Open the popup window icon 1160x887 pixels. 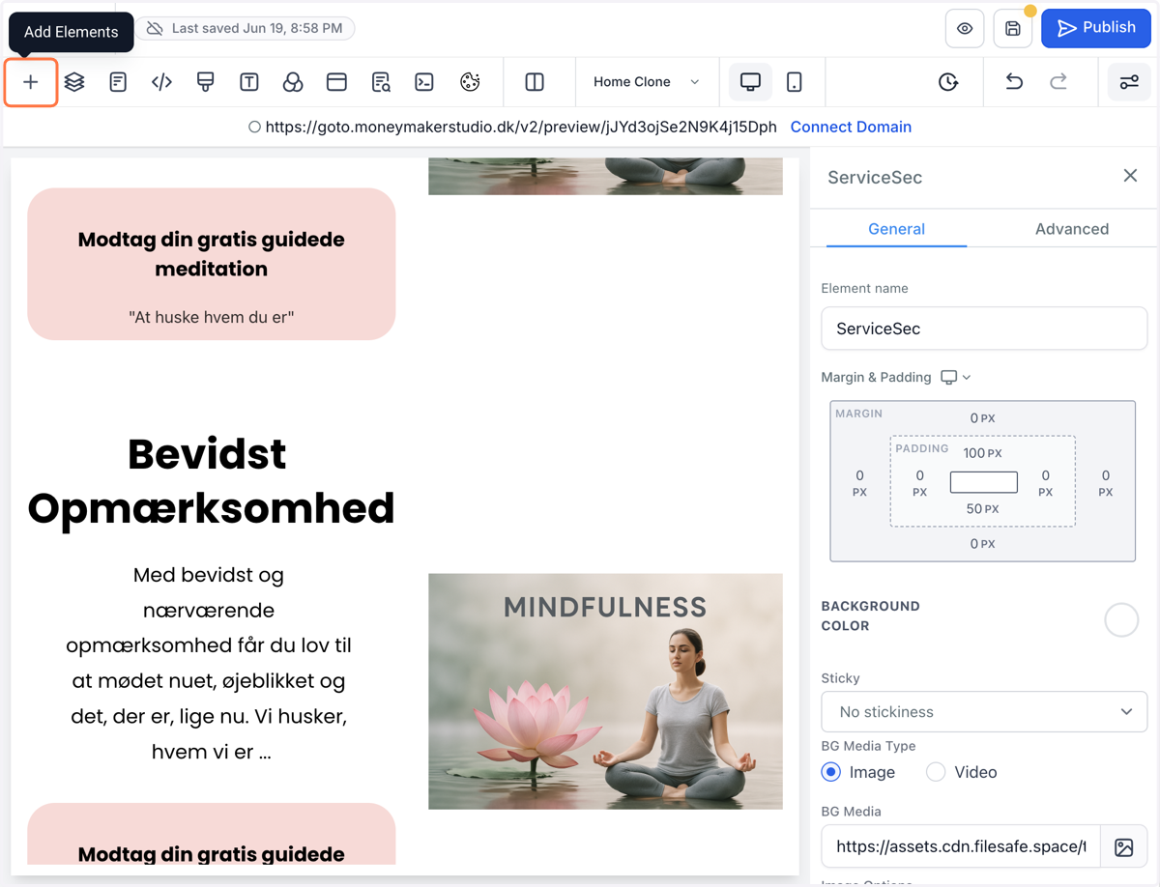[x=336, y=82]
